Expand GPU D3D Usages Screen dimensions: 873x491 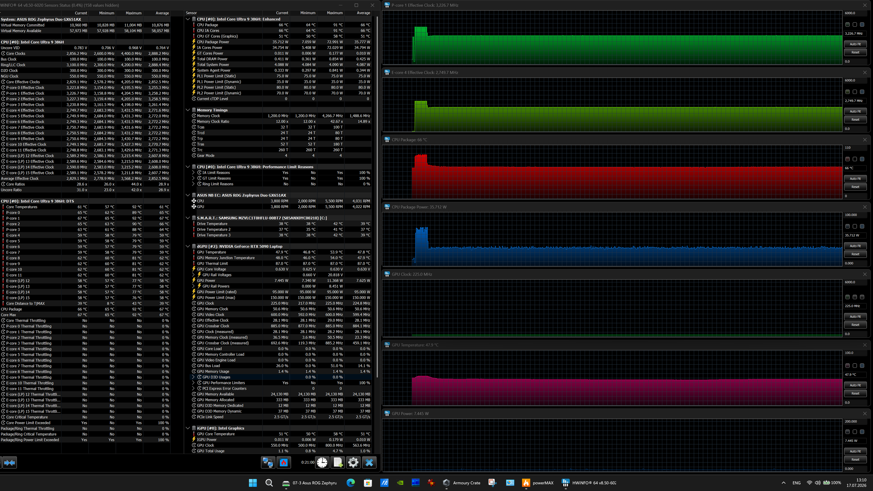(194, 377)
